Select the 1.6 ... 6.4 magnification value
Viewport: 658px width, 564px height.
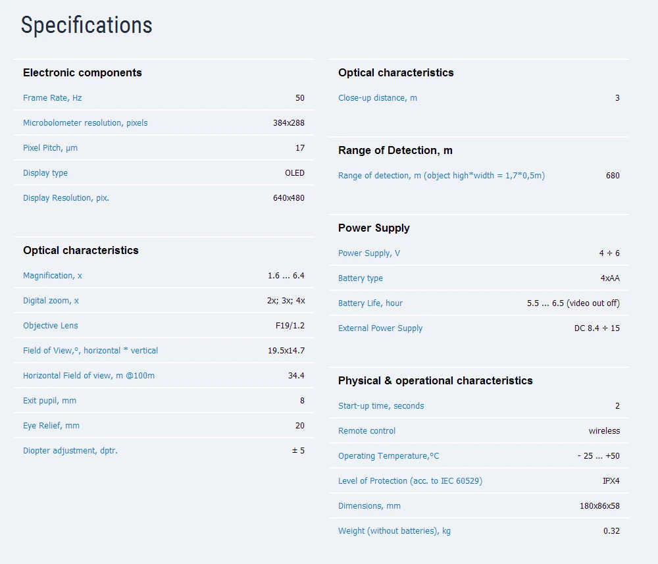click(x=286, y=276)
